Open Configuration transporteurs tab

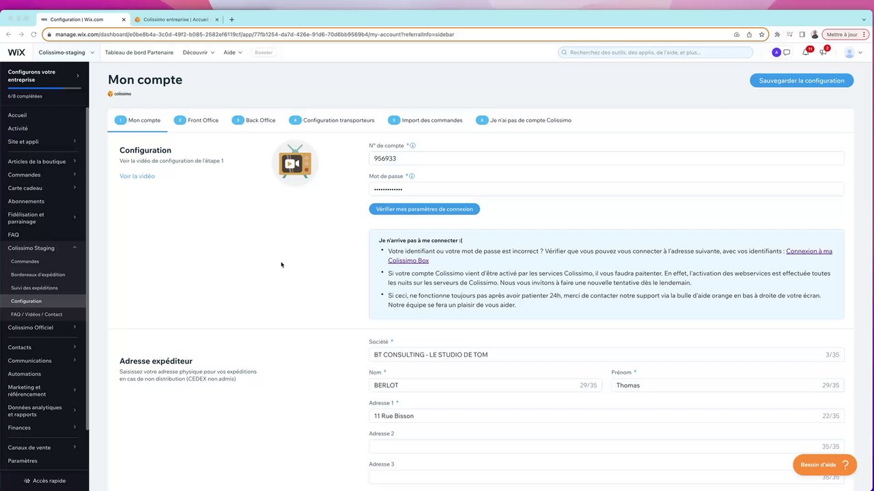[332, 120]
